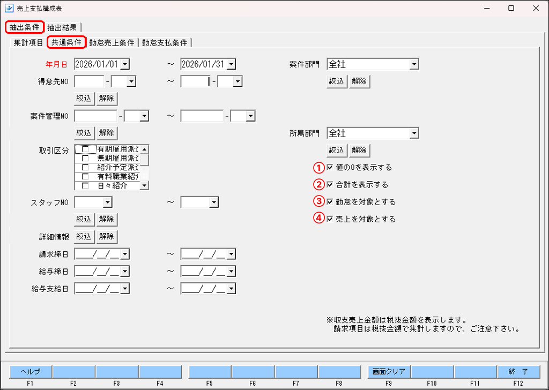Minimize the 売上支払構成表 window
549x390 pixels.
tap(486, 9)
